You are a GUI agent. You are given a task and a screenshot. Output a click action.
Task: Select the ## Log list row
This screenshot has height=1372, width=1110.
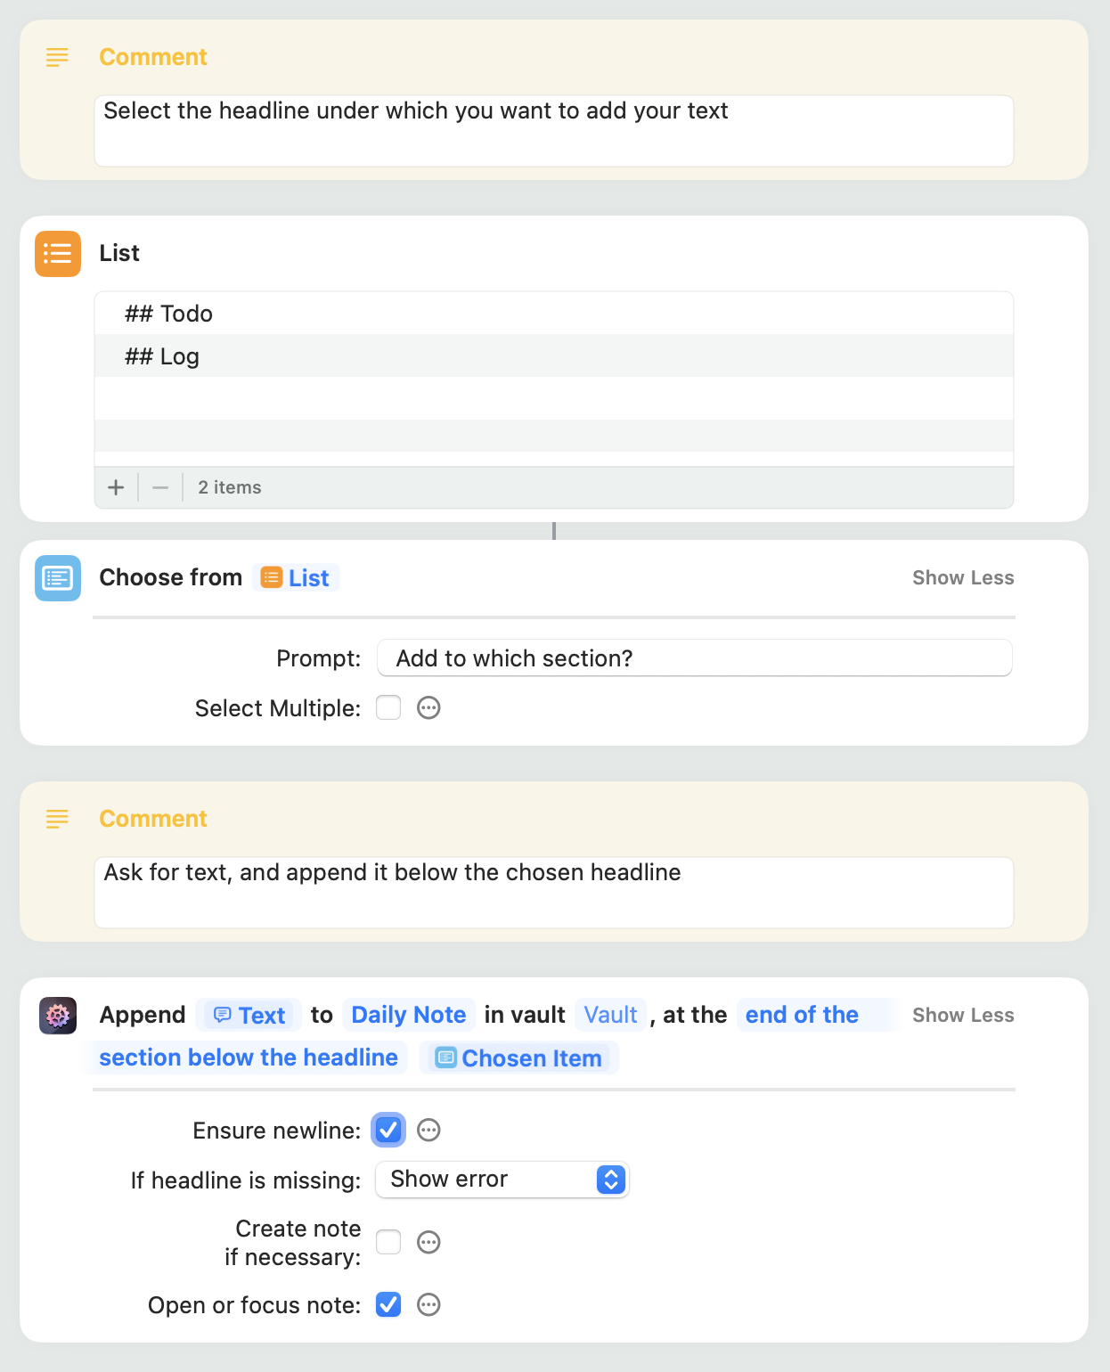(x=552, y=356)
